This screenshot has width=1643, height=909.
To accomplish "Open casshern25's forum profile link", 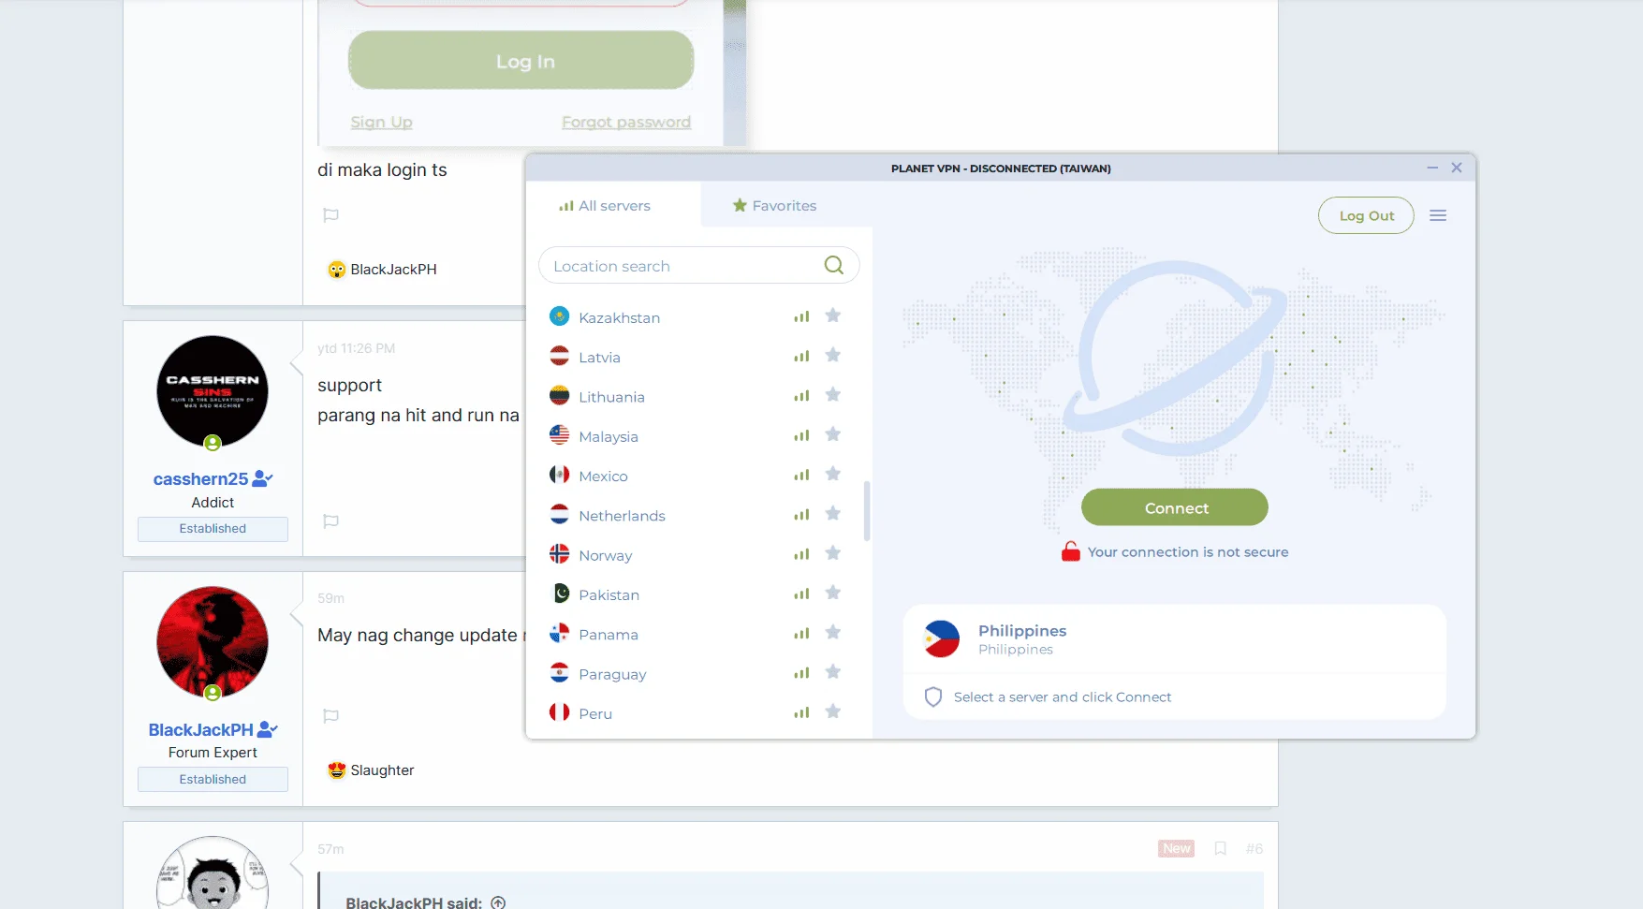I will (200, 479).
